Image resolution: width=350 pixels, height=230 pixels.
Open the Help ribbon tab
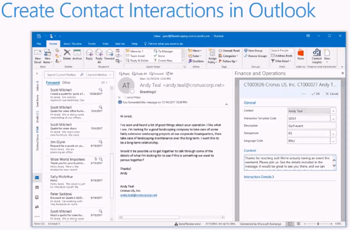pyautogui.click(x=134, y=44)
